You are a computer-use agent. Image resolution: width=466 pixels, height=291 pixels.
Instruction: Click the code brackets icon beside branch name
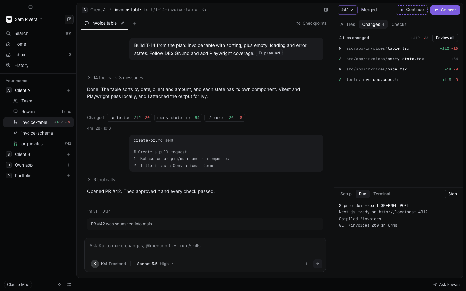[204, 10]
